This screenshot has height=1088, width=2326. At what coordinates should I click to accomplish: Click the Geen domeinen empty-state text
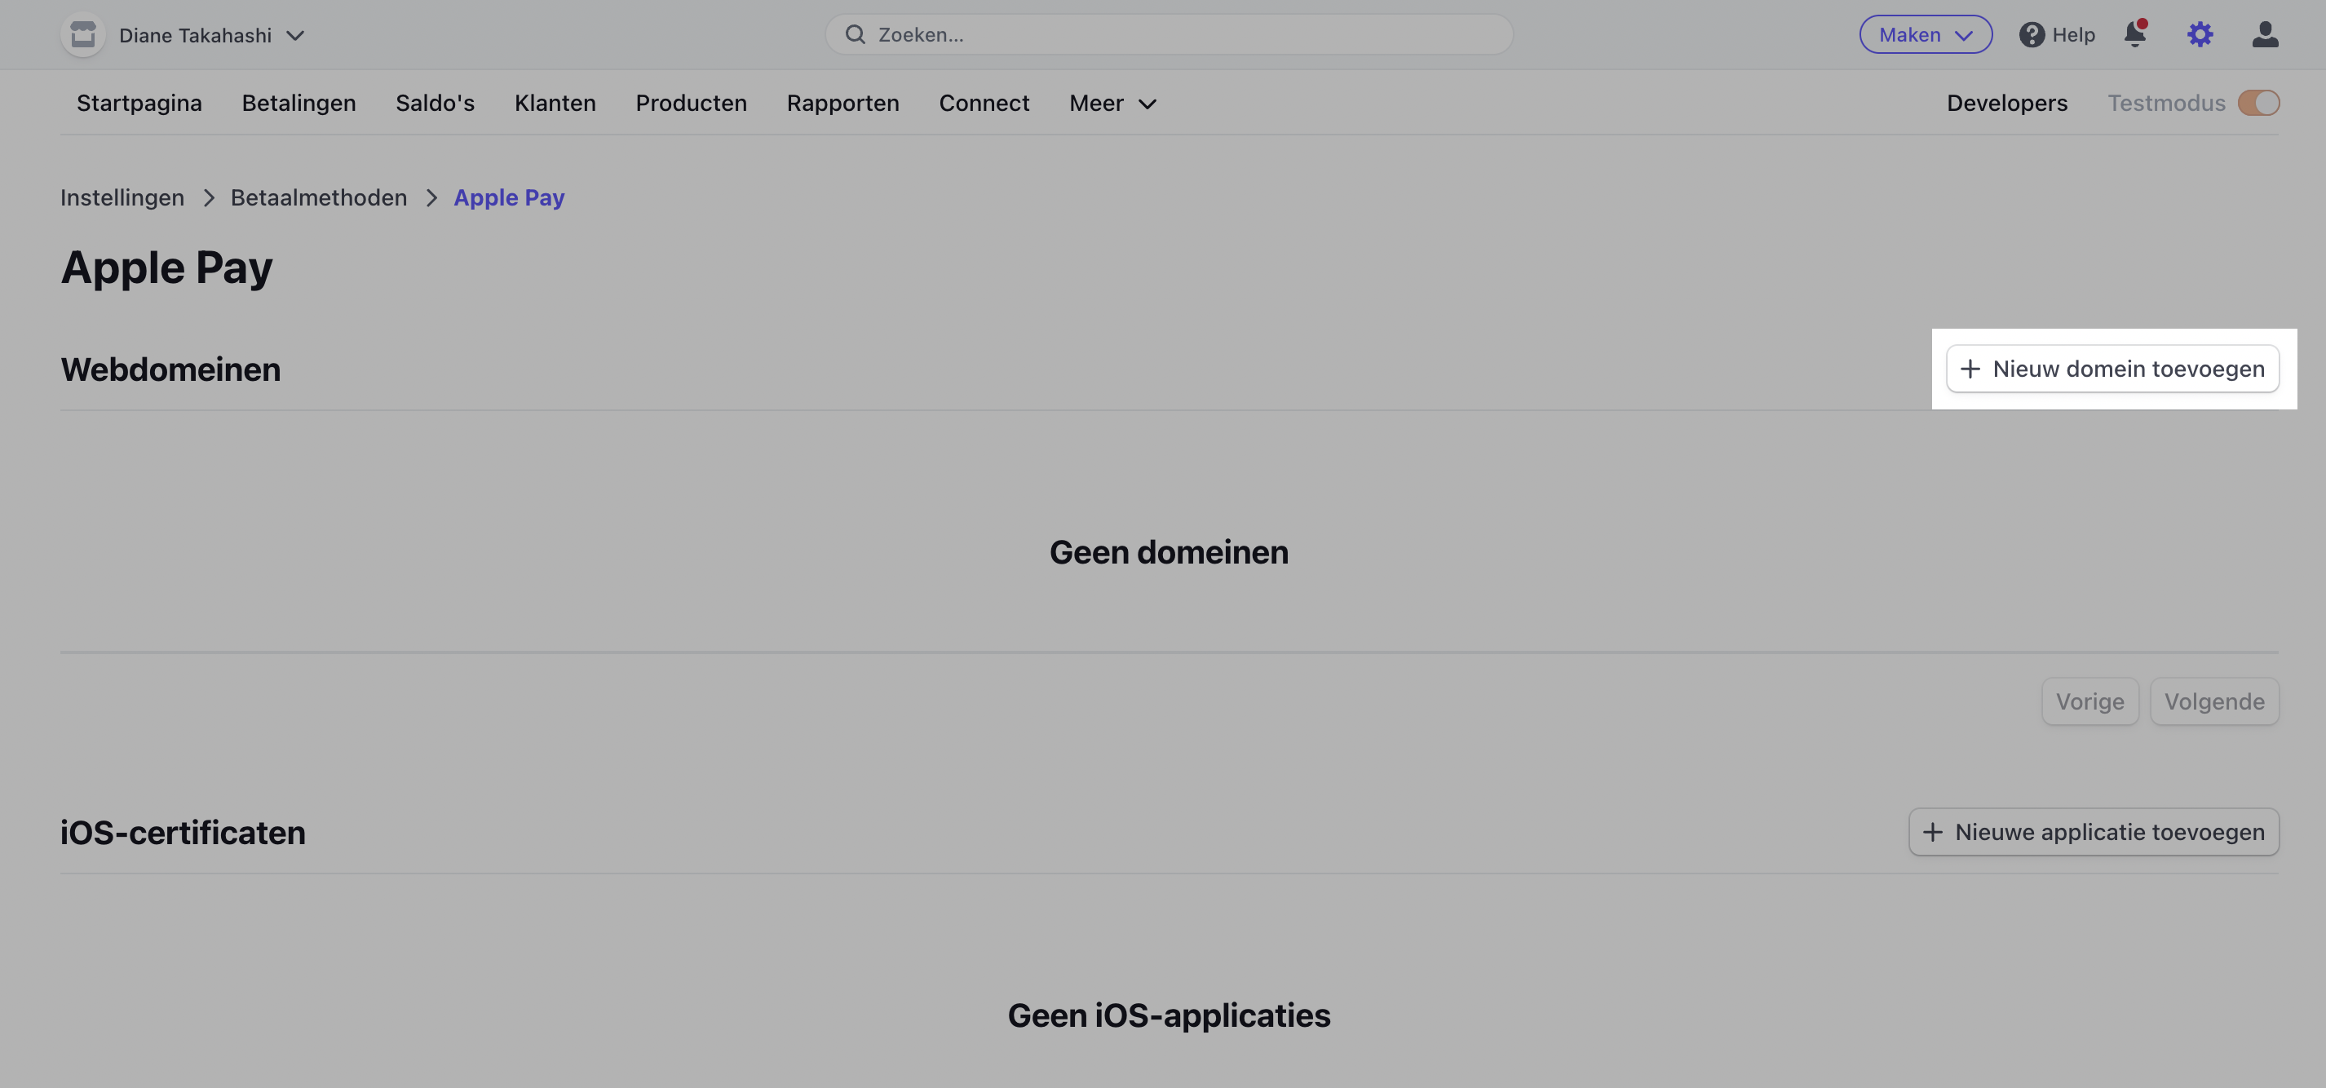(x=1169, y=551)
